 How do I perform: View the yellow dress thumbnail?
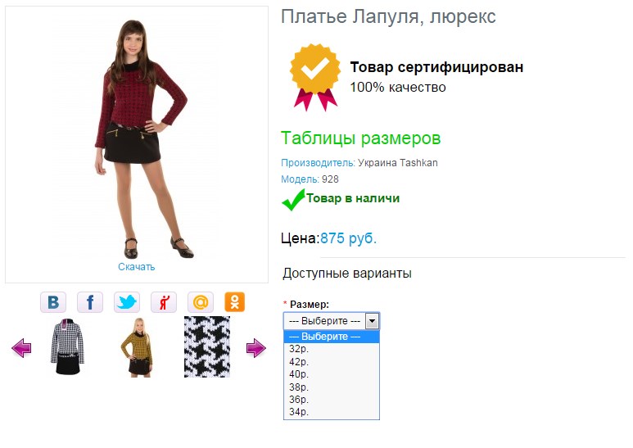(138, 347)
